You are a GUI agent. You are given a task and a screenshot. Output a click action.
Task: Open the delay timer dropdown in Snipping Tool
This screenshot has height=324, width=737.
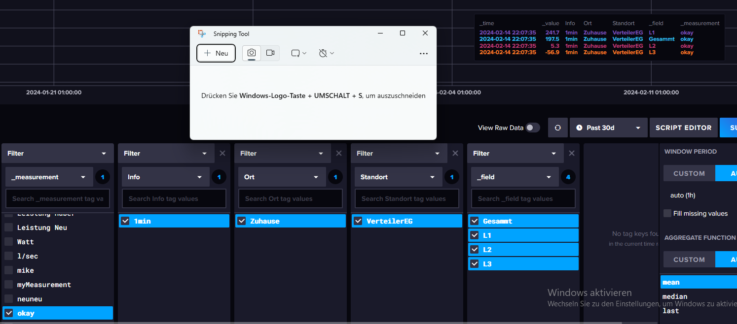pyautogui.click(x=327, y=53)
